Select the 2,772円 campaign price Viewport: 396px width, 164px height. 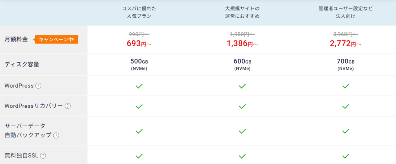click(345, 44)
